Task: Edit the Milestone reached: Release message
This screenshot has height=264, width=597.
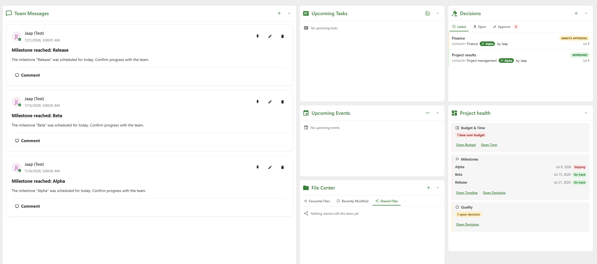Action: pyautogui.click(x=270, y=36)
